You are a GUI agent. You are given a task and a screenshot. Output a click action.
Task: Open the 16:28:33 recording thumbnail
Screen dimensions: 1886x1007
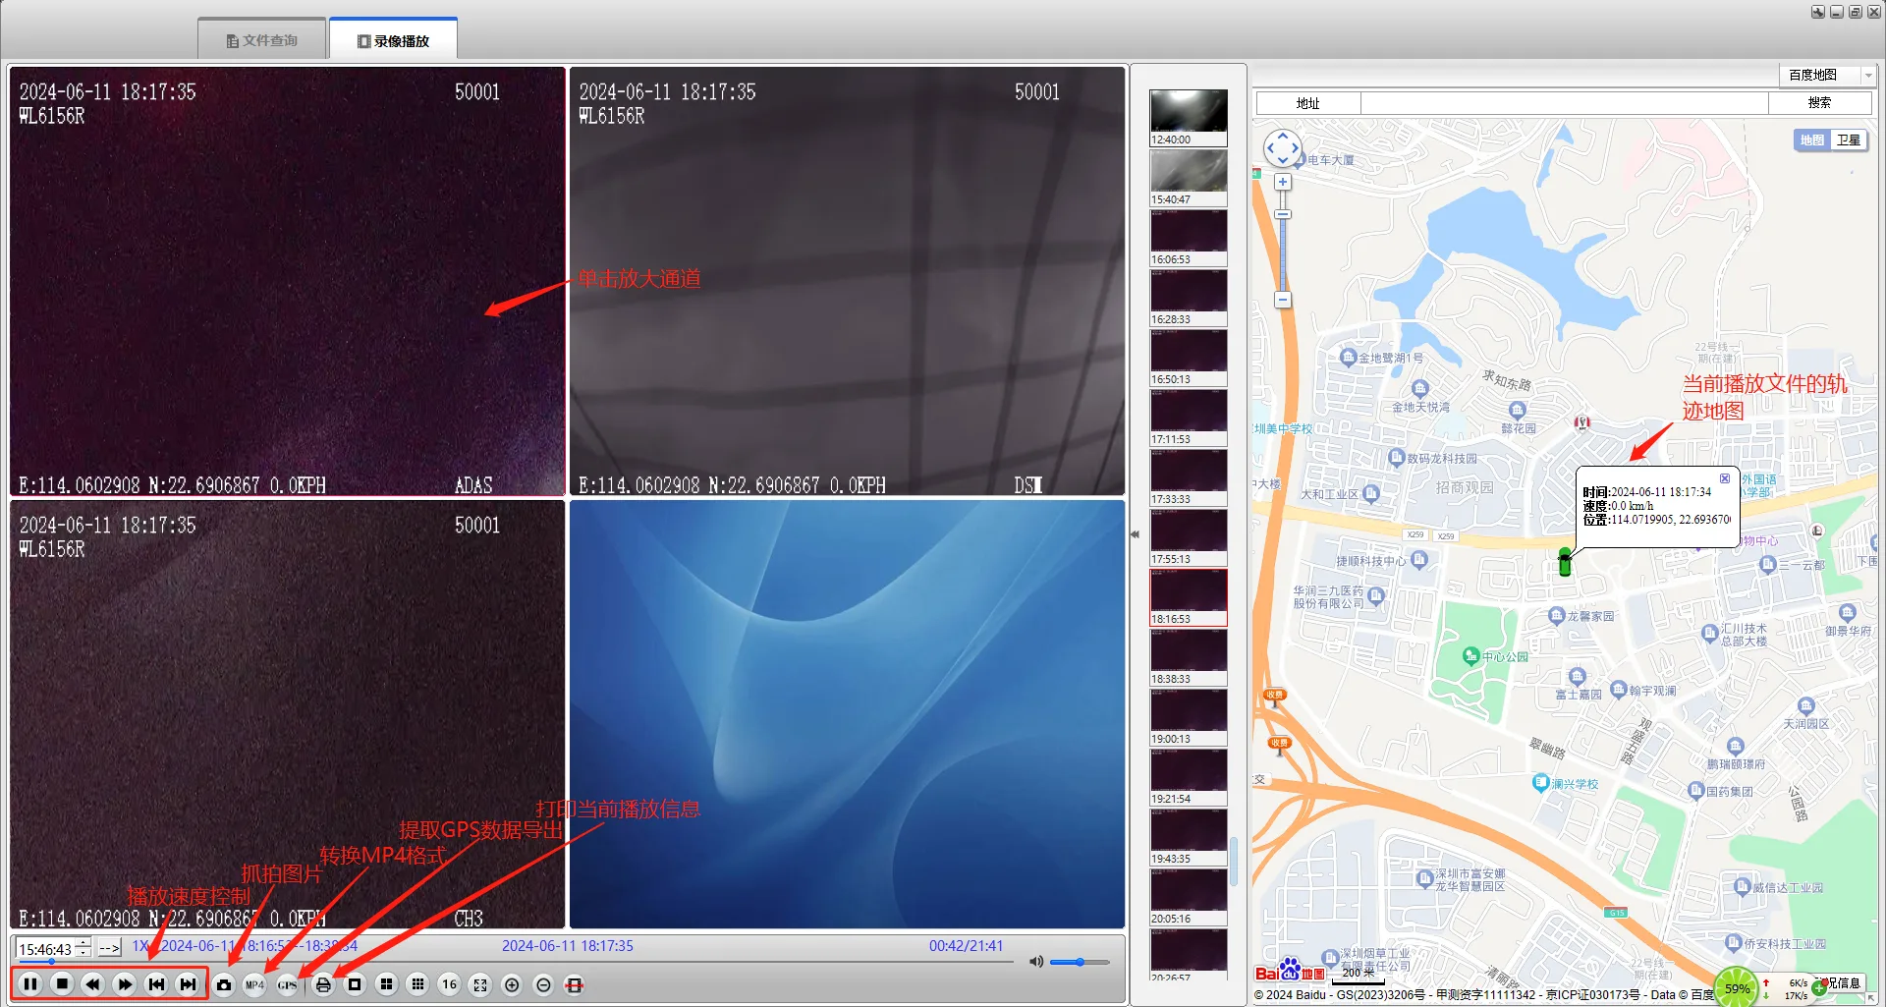click(1189, 298)
